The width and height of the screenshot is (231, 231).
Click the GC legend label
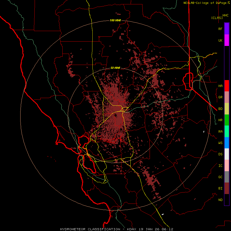[x=220, y=177]
